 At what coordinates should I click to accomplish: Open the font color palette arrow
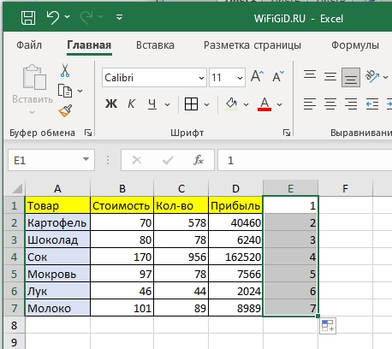point(280,104)
